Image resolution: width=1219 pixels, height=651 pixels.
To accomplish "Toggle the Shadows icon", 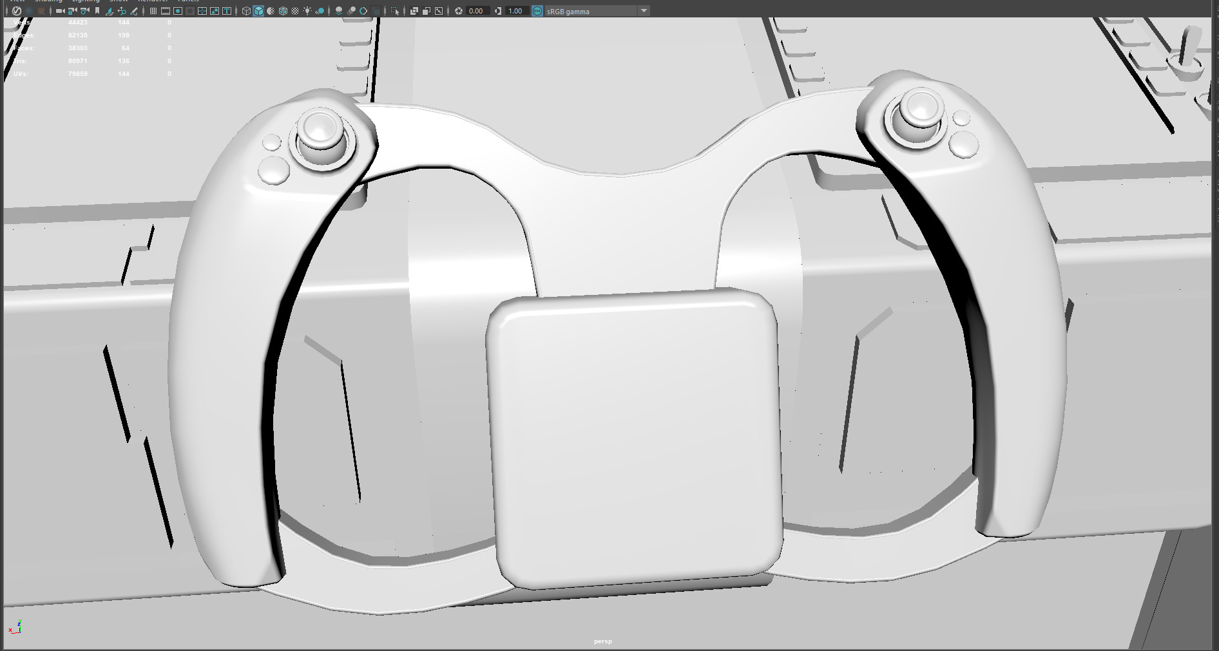I will pos(320,11).
